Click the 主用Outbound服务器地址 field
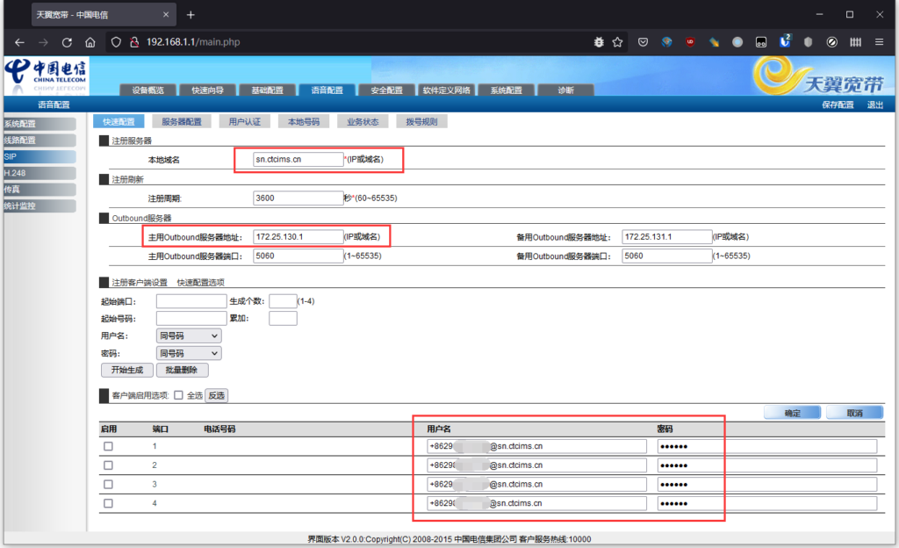This screenshot has height=548, width=899. 298,236
